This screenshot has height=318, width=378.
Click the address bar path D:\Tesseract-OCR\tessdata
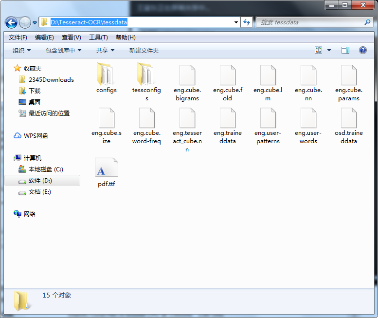tap(89, 22)
